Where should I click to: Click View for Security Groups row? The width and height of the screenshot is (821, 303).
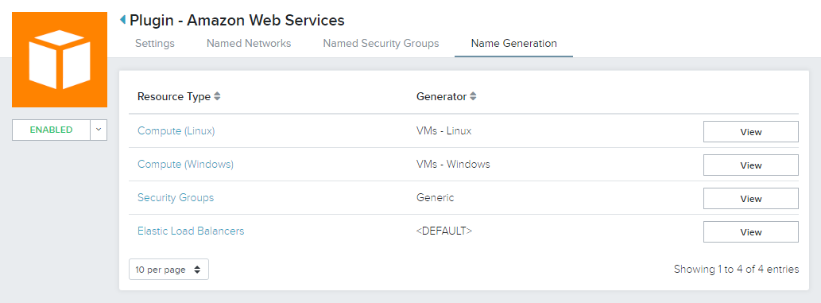pyautogui.click(x=751, y=199)
